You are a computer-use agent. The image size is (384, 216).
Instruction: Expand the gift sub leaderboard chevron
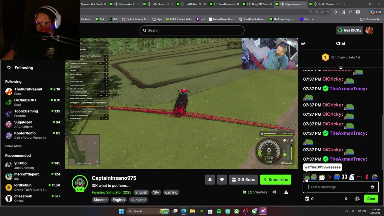340,67
